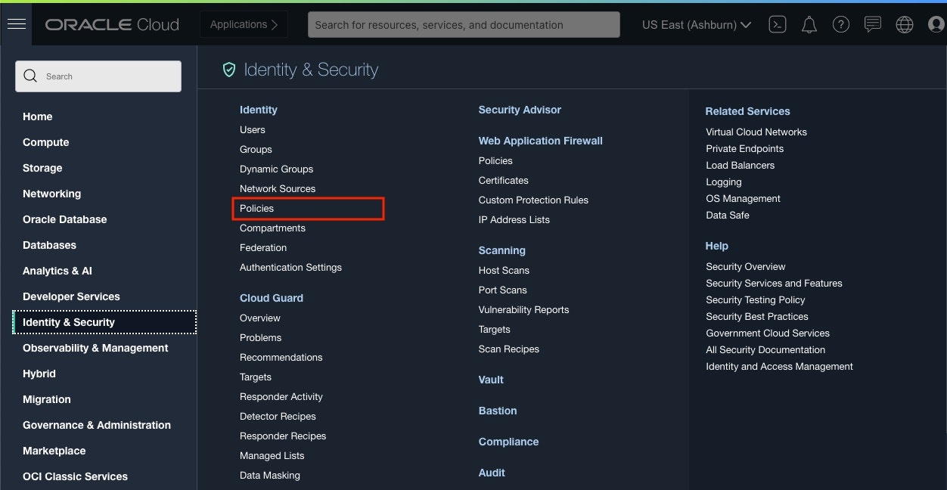The height and width of the screenshot is (490, 947).
Task: Select Migration in the sidebar
Action: click(47, 399)
